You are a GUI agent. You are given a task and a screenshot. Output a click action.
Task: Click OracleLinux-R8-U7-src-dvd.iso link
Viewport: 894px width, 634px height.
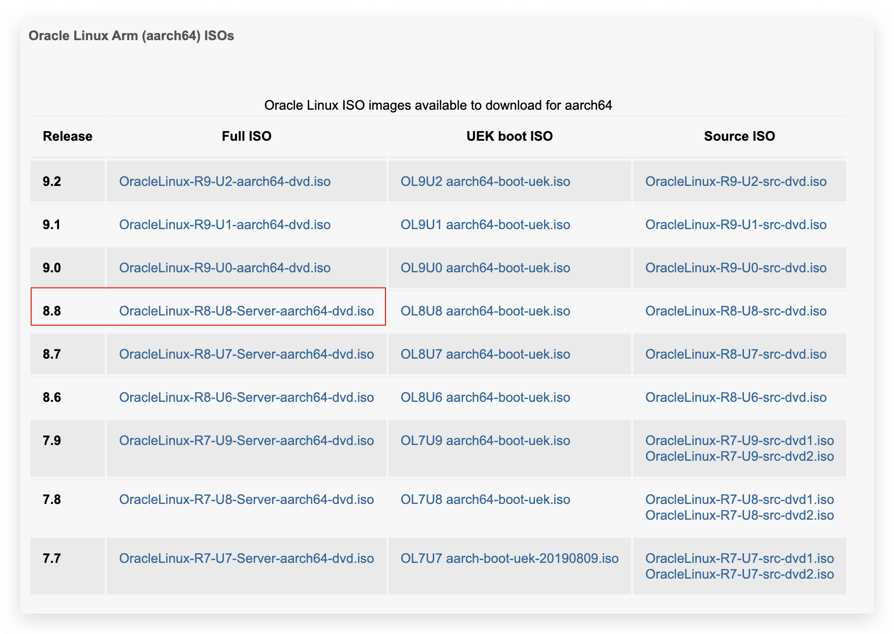736,354
